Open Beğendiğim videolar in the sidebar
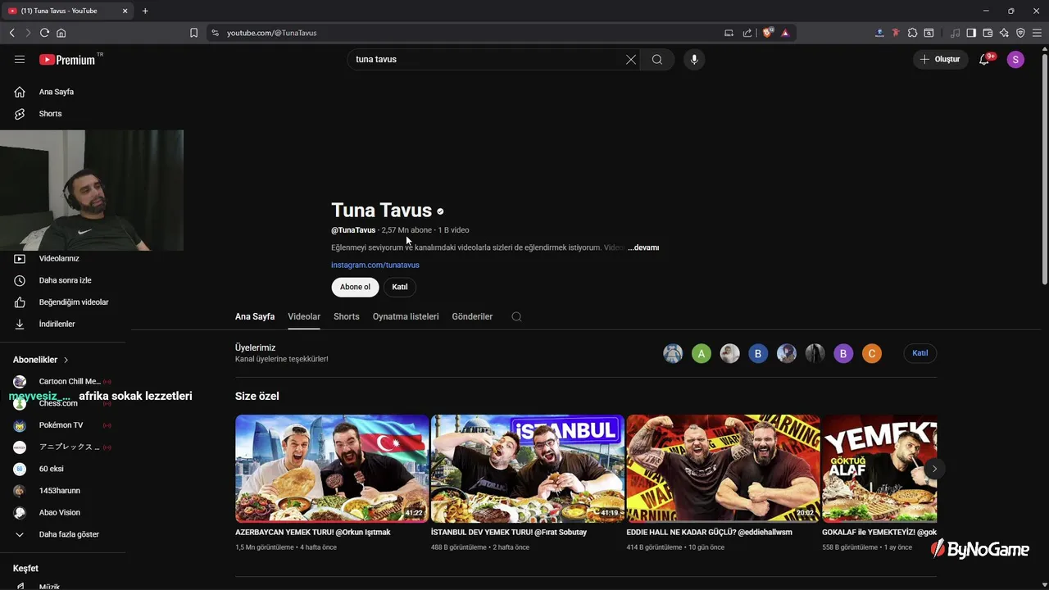This screenshot has height=590, width=1049. click(74, 302)
